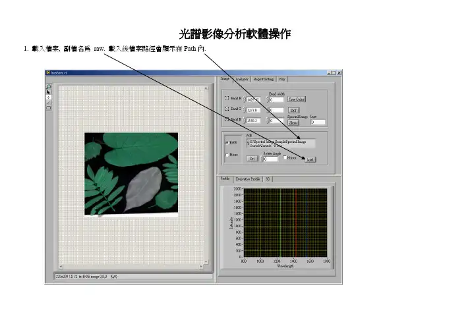470x332 pixels.
Task: Click the Show spectral image button
Action: click(x=294, y=122)
